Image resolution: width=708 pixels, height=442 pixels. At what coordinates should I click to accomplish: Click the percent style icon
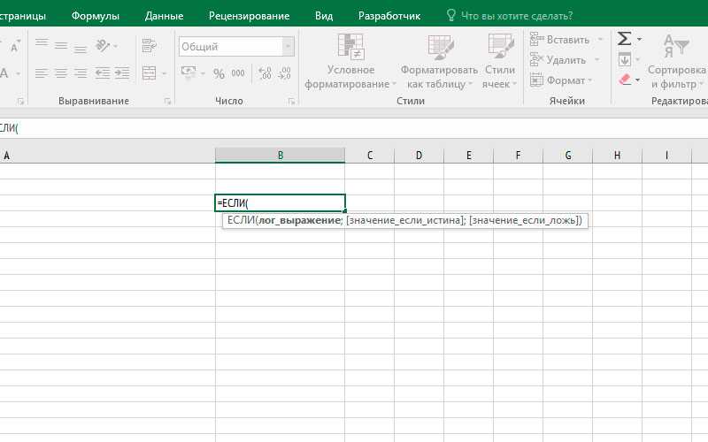(219, 73)
